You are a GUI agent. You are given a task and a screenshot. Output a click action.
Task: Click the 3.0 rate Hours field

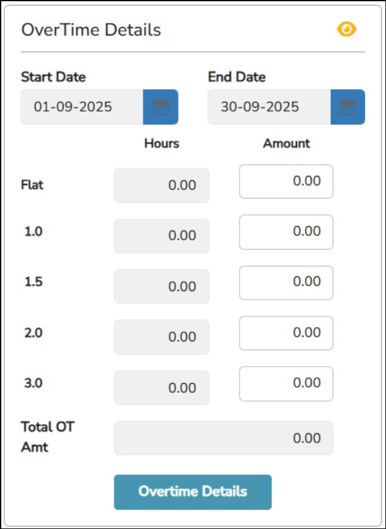pos(161,387)
